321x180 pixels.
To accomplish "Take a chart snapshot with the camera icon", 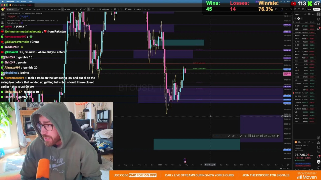I will [303, 9].
